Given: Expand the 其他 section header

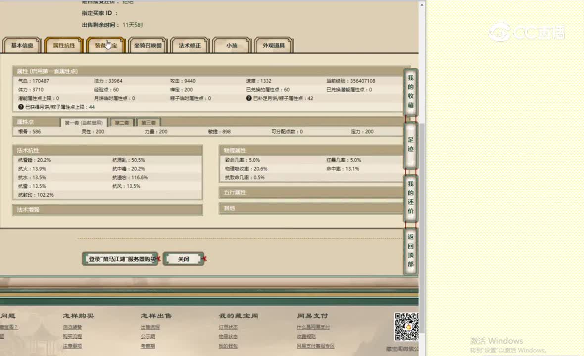Looking at the screenshot, I should coord(311,208).
